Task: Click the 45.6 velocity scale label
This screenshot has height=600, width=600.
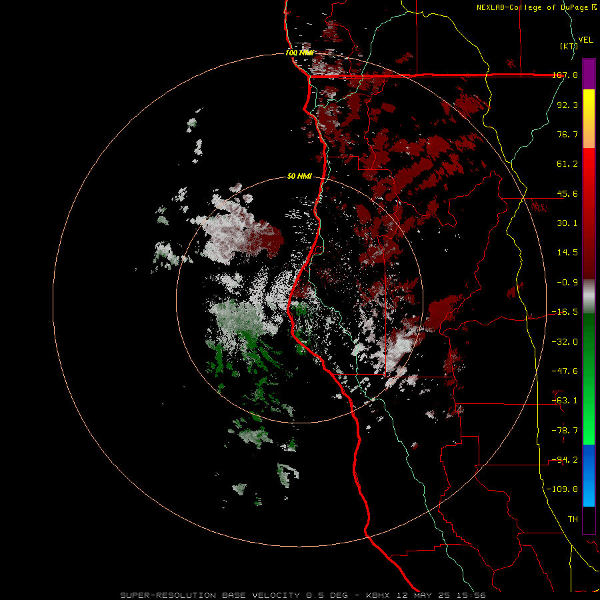Action: (567, 193)
